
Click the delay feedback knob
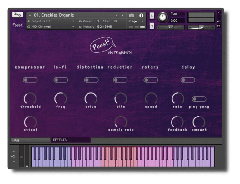[x=177, y=122]
